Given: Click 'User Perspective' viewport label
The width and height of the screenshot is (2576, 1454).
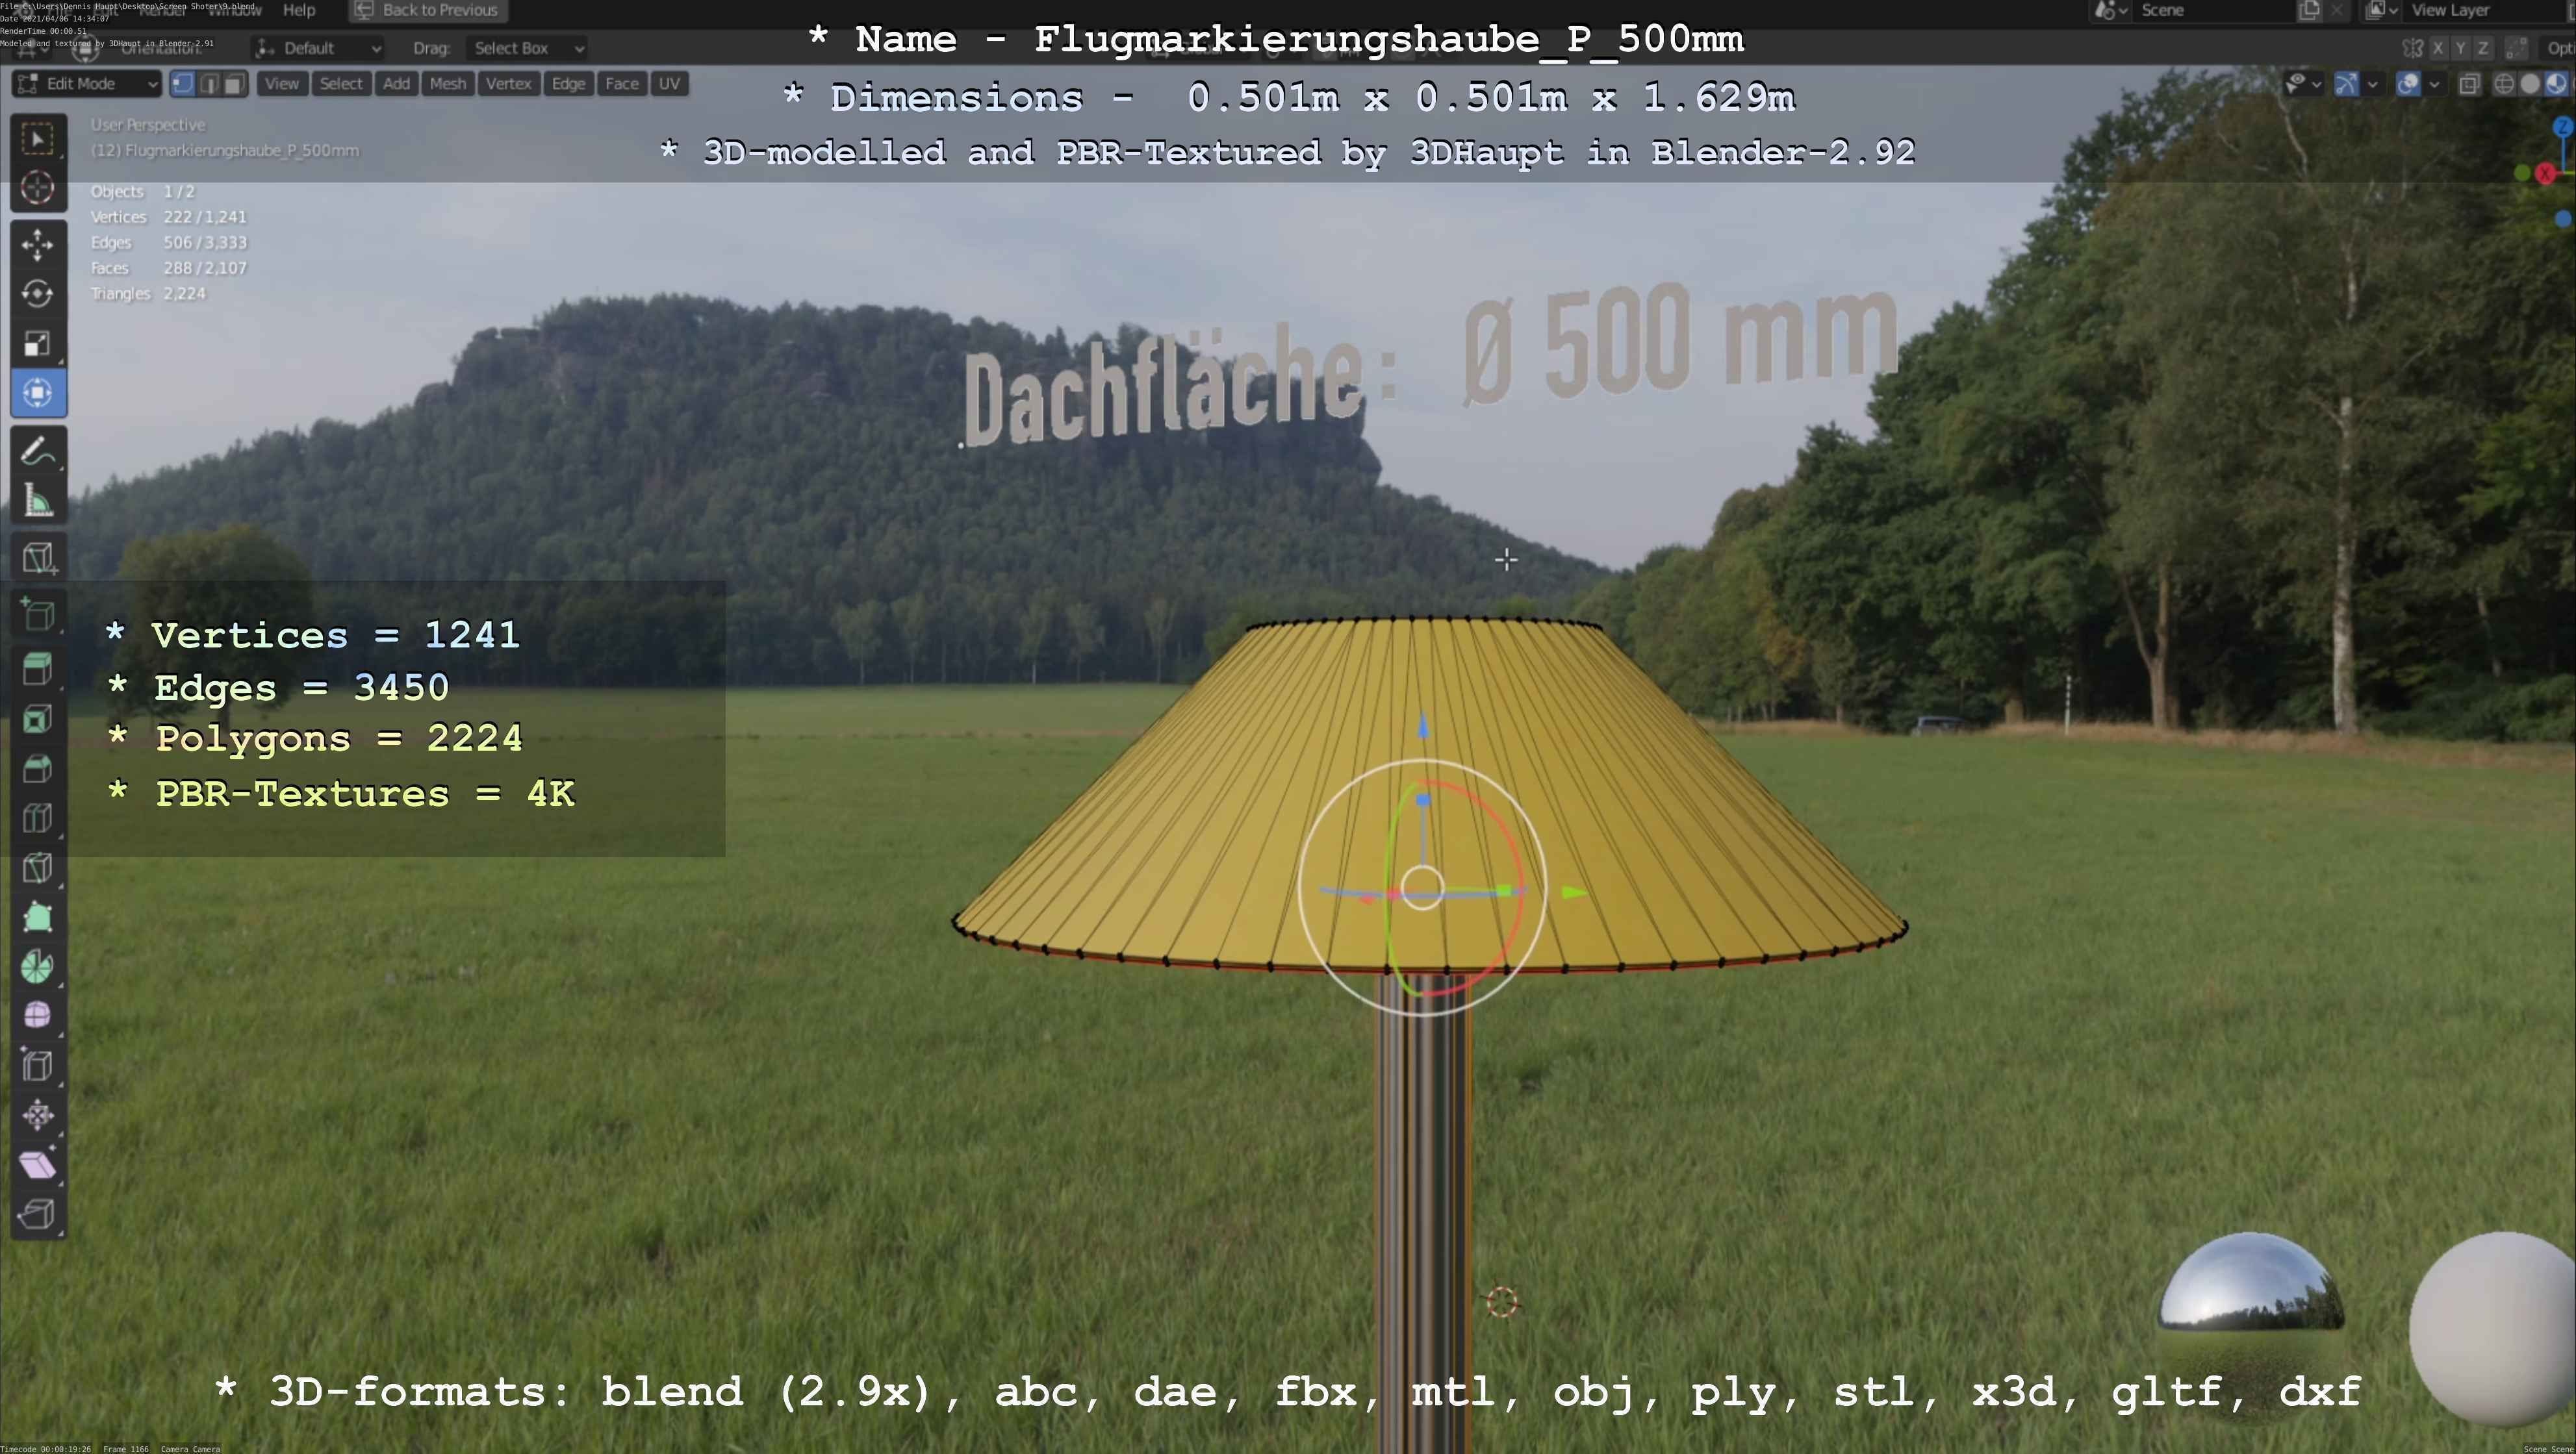Looking at the screenshot, I should pos(148,125).
